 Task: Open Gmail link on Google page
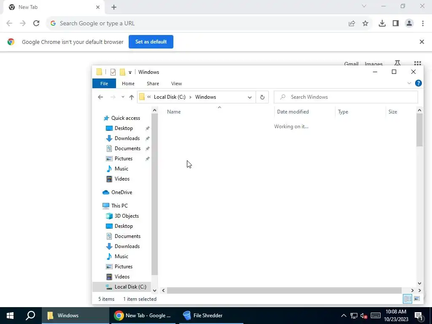pyautogui.click(x=351, y=64)
